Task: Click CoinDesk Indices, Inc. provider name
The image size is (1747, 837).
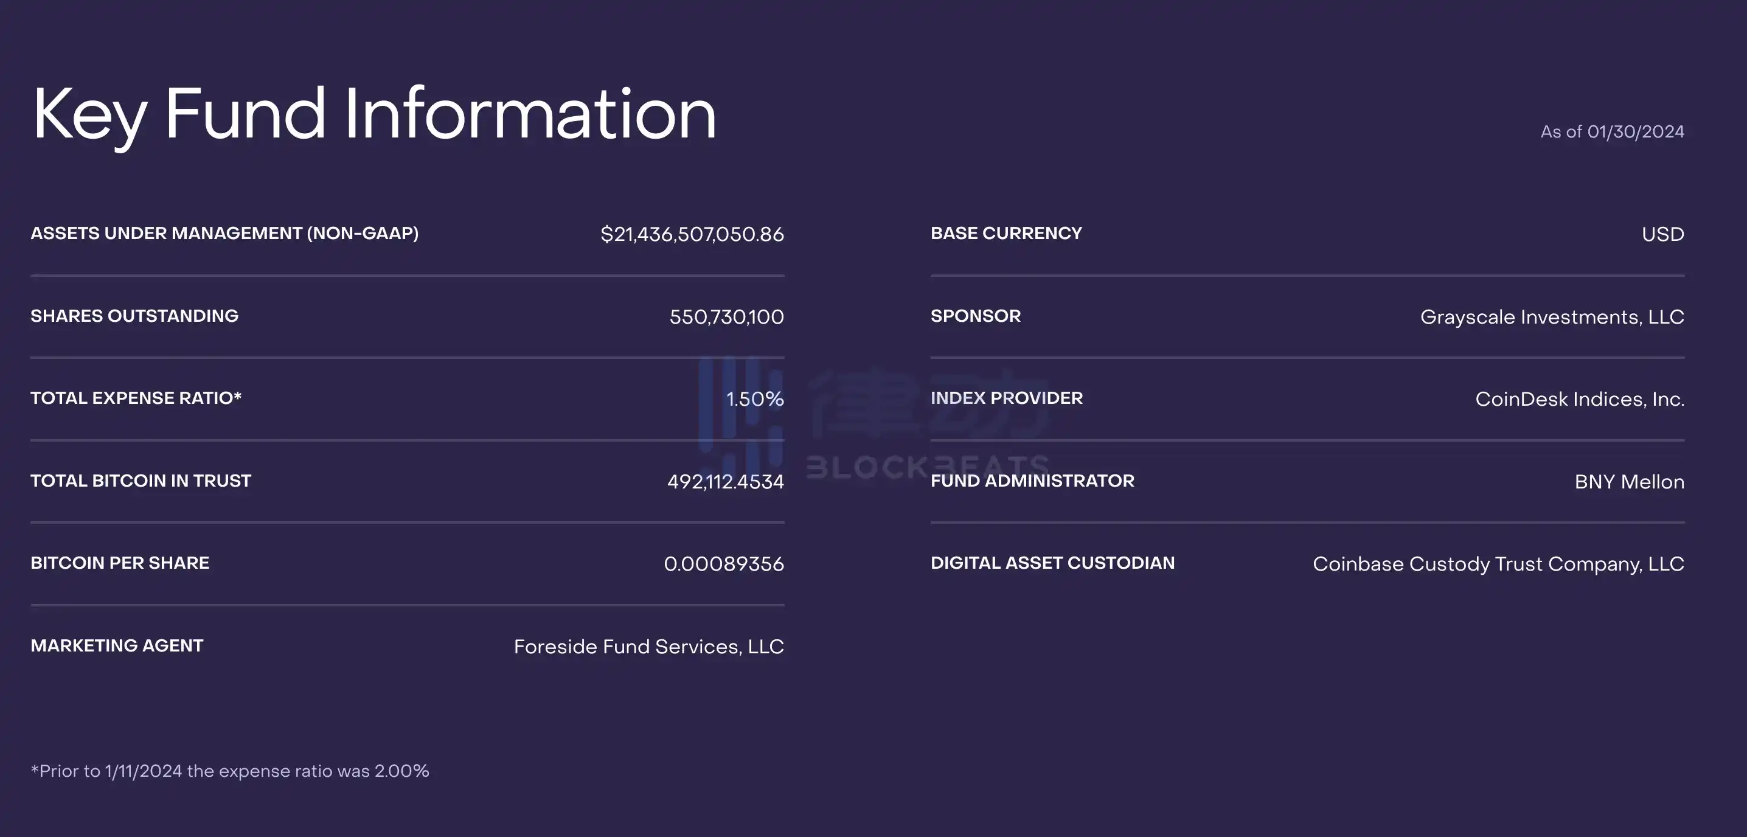Action: 1579,399
